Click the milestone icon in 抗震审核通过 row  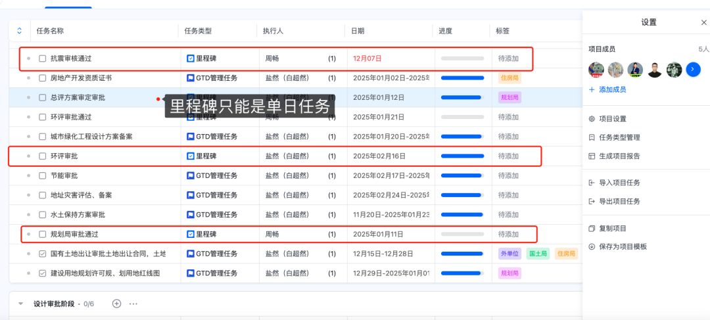[191, 58]
